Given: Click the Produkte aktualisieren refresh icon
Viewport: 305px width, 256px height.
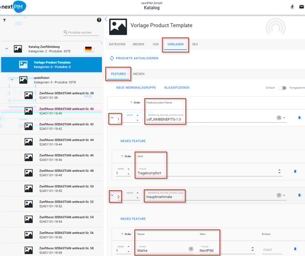Looking at the screenshot, I should (x=112, y=58).
